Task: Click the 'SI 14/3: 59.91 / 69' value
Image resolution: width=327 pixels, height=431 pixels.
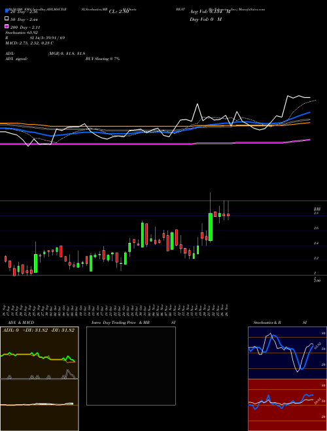Action: tap(47, 38)
